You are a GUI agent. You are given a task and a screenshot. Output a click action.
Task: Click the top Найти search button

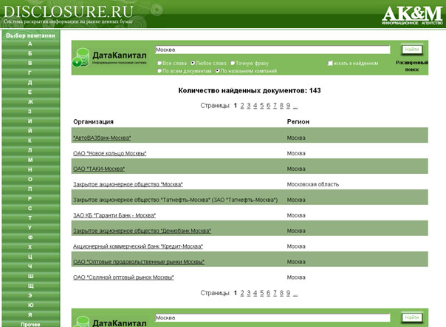pyautogui.click(x=412, y=50)
